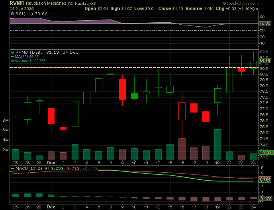Screen dimensions: 274x210
Task: Click the green MACD histogram bar for Nov 26
Action: 27,195
